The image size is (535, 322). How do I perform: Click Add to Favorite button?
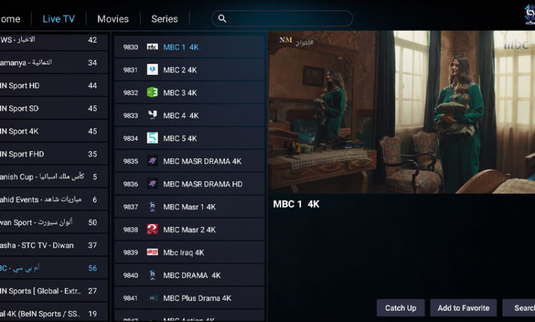[x=464, y=308]
